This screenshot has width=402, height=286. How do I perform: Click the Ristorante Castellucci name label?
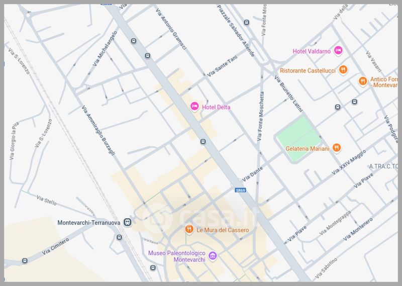pyautogui.click(x=308, y=70)
